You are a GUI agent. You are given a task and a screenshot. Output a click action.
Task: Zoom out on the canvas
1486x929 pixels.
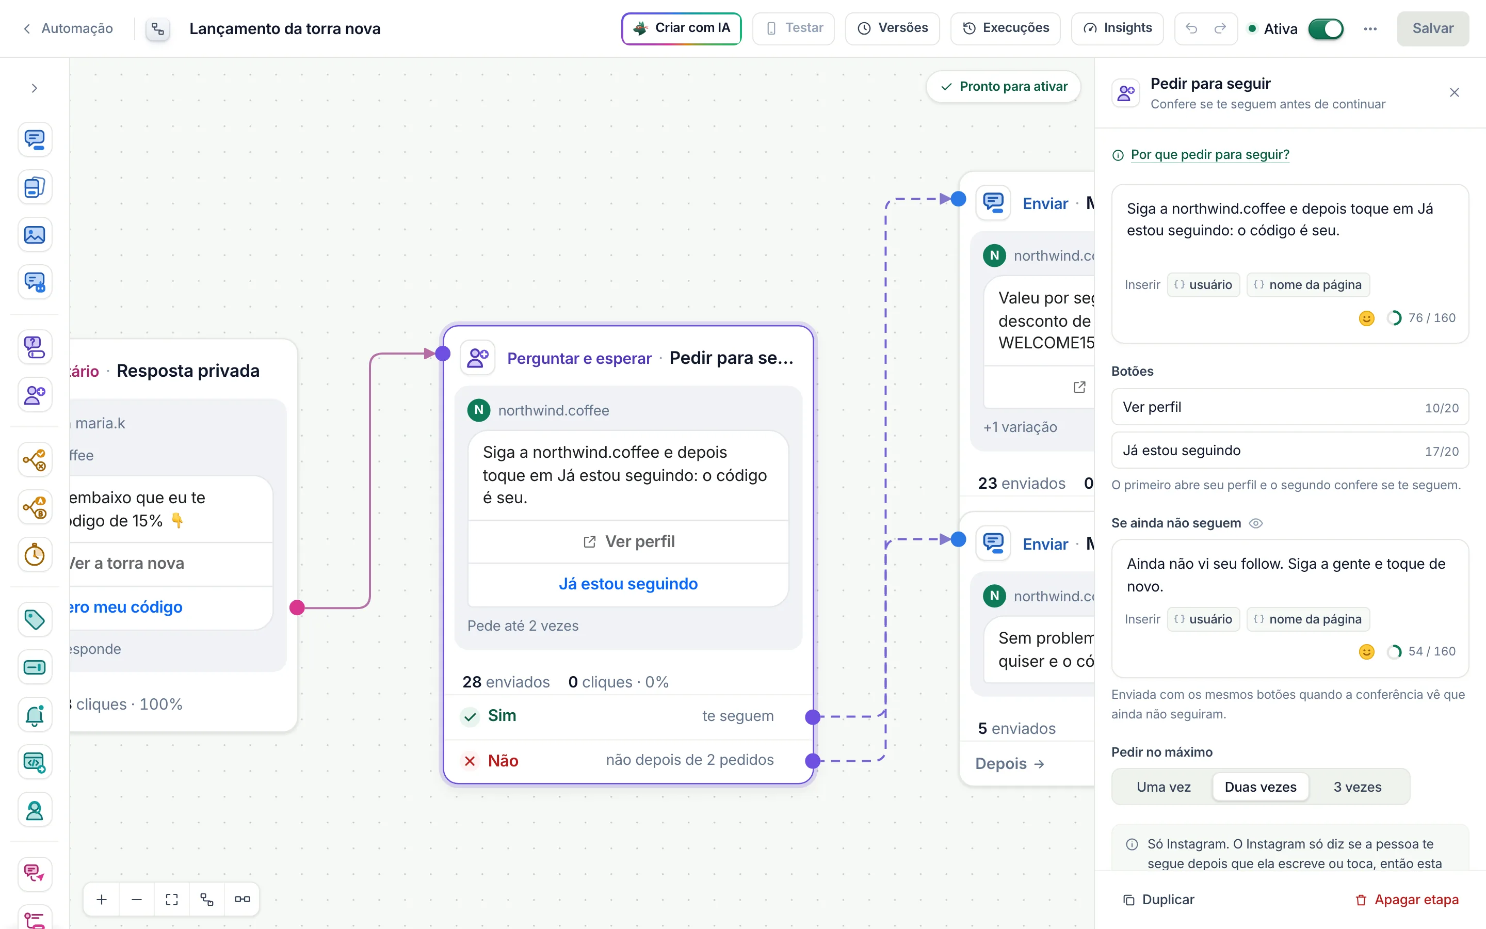[137, 900]
